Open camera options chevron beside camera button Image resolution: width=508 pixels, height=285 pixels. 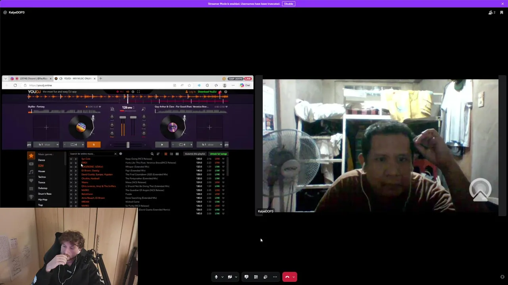236,277
